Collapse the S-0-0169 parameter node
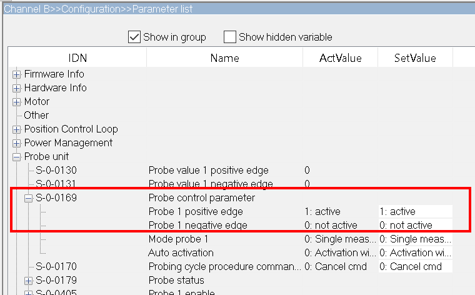Screen dimensions: 475x295 click(29, 198)
